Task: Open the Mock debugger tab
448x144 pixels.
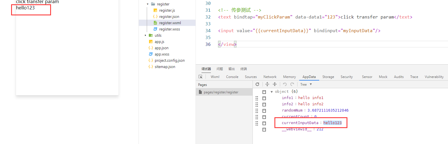Action: coord(383,77)
